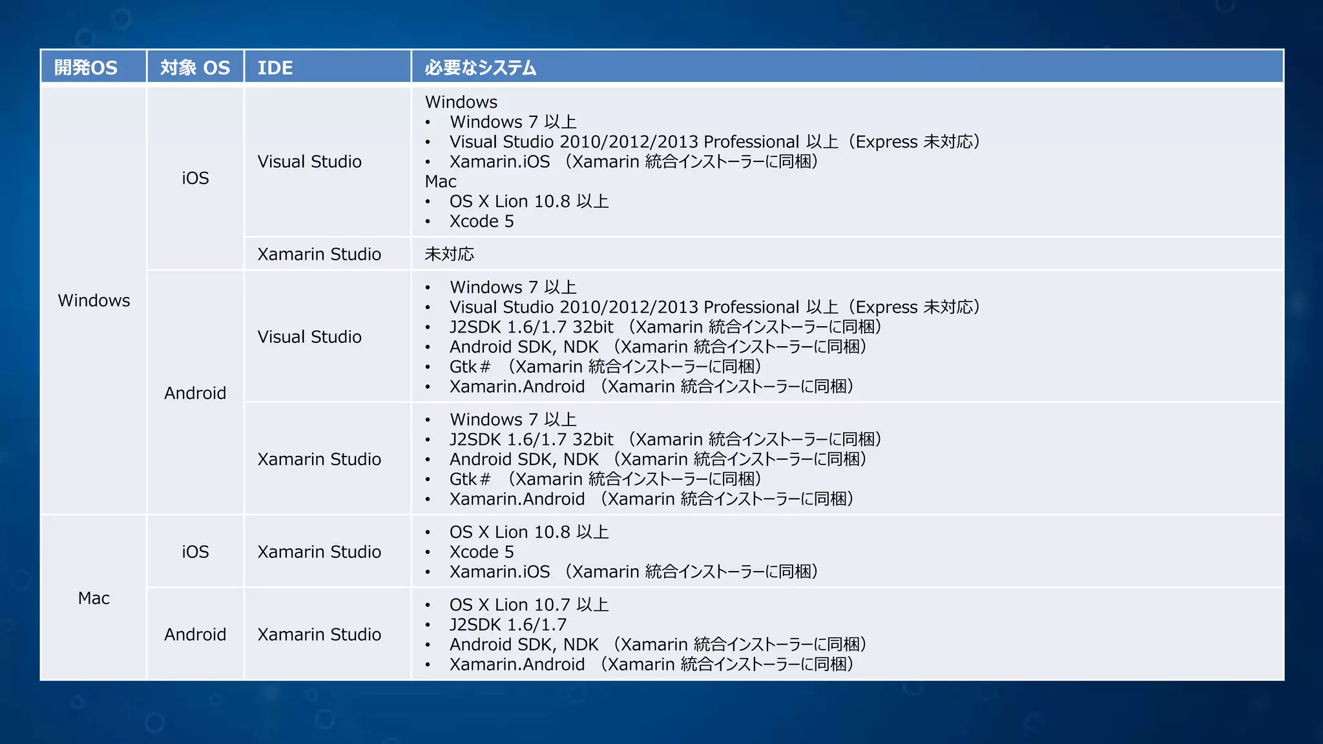Select the Windows cell in 開発OS column
Screen dimensions: 1323x744
pyautogui.click(x=94, y=300)
